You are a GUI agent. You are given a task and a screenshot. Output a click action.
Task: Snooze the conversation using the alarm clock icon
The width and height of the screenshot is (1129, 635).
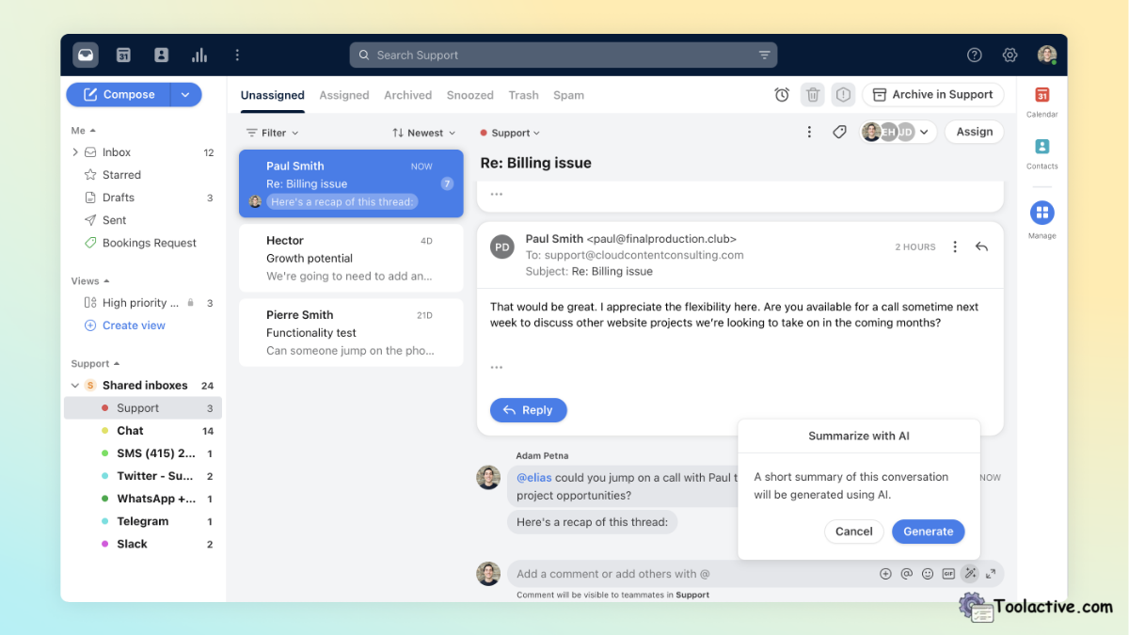[x=782, y=94]
